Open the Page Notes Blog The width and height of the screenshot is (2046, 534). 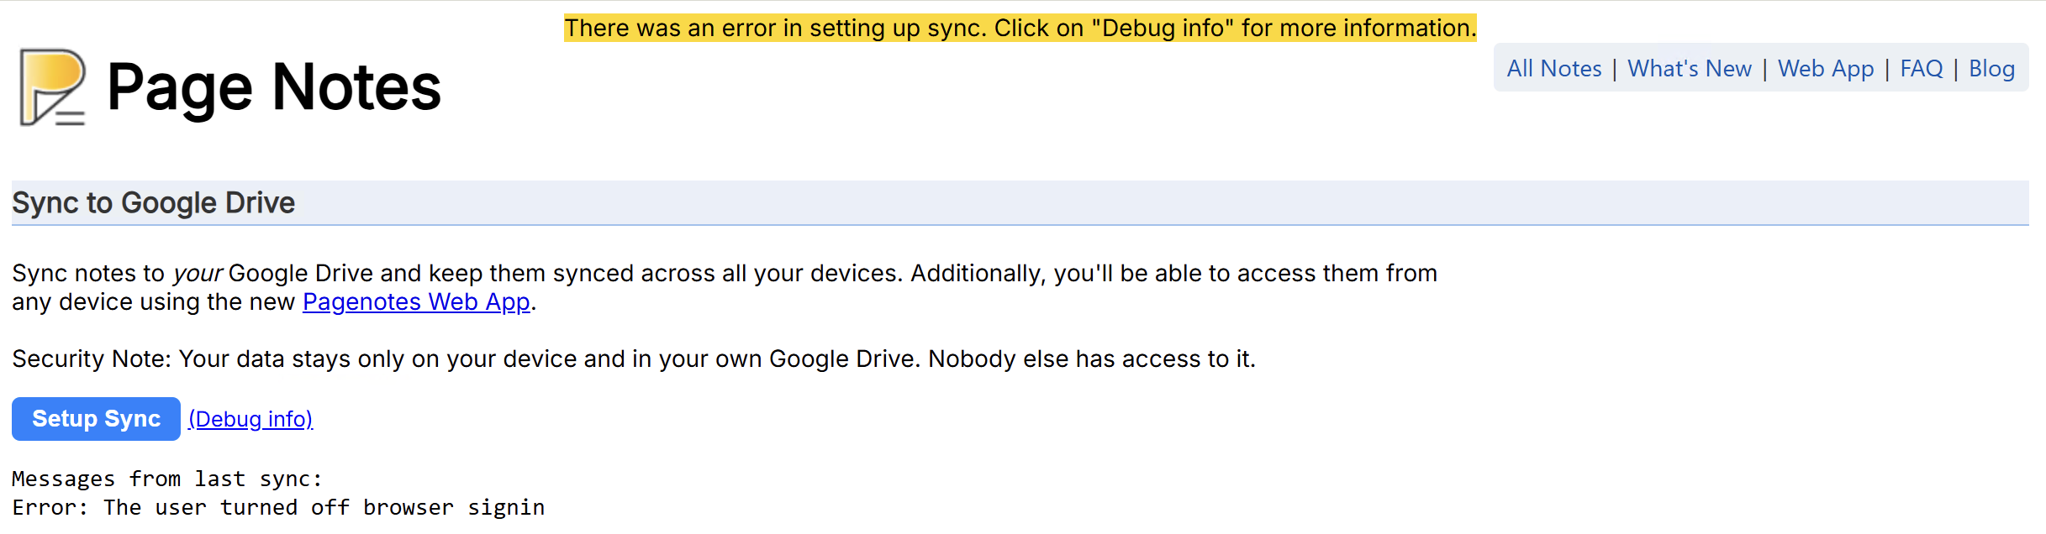click(1991, 69)
